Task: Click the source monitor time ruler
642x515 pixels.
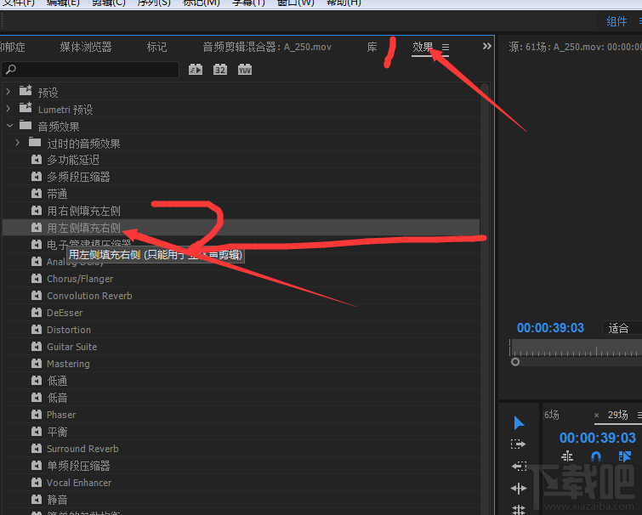Action: pos(576,348)
